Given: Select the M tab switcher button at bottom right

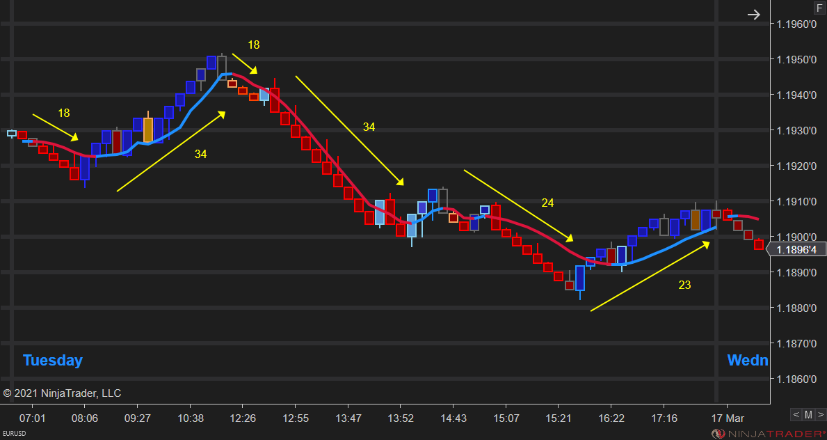Looking at the screenshot, I should pos(809,414).
